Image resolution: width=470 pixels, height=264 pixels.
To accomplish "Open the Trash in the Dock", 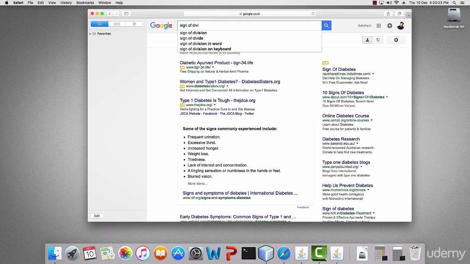I will 415,253.
